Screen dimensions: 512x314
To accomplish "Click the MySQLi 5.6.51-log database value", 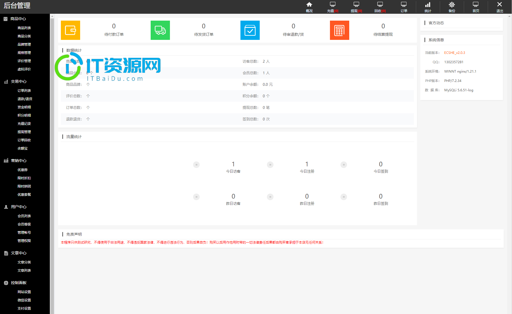I will tap(459, 90).
